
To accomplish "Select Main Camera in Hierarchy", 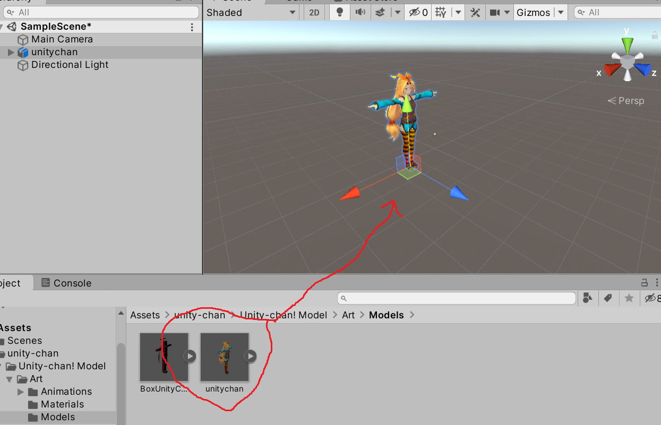I will pos(62,39).
